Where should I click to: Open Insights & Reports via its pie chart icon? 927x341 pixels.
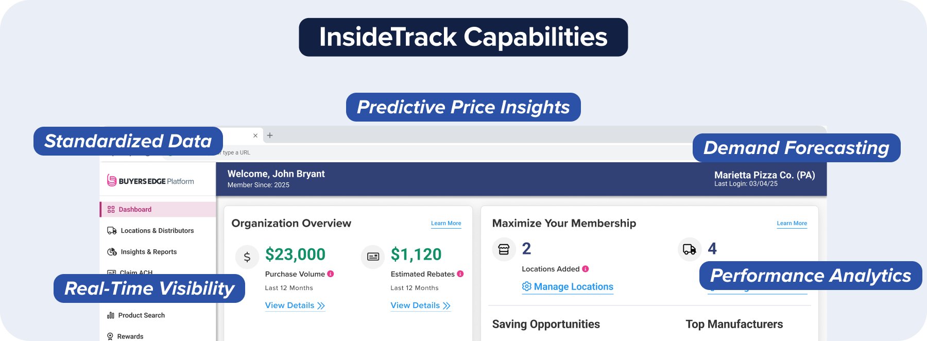(111, 251)
